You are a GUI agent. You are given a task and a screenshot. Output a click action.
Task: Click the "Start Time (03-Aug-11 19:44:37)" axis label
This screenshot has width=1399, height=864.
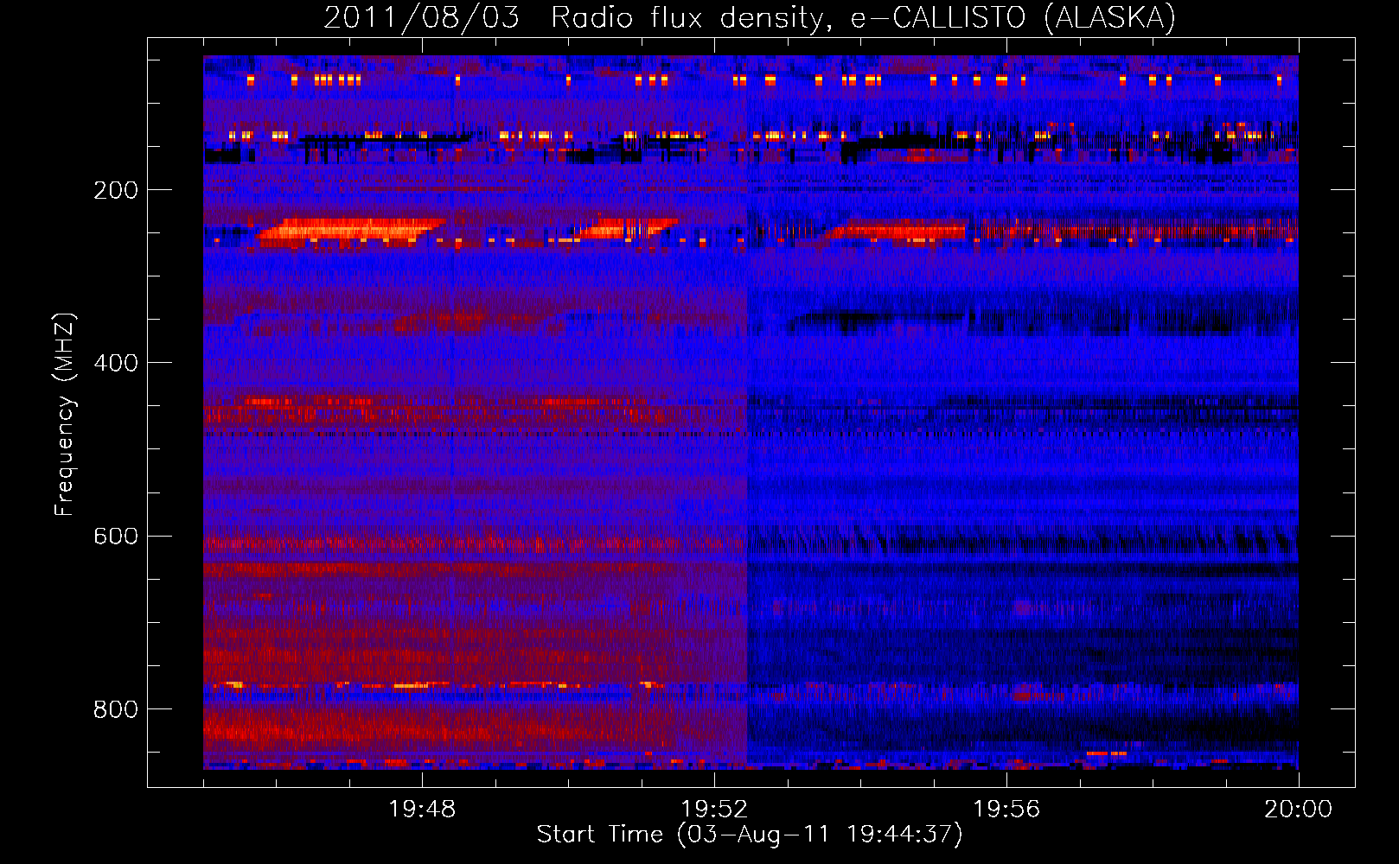coord(750,835)
